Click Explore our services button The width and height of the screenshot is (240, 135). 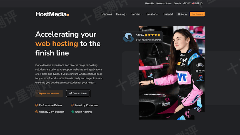(49, 94)
